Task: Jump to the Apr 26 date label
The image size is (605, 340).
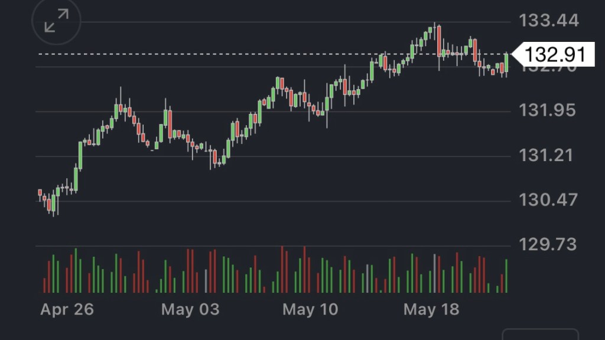Action: click(x=67, y=309)
